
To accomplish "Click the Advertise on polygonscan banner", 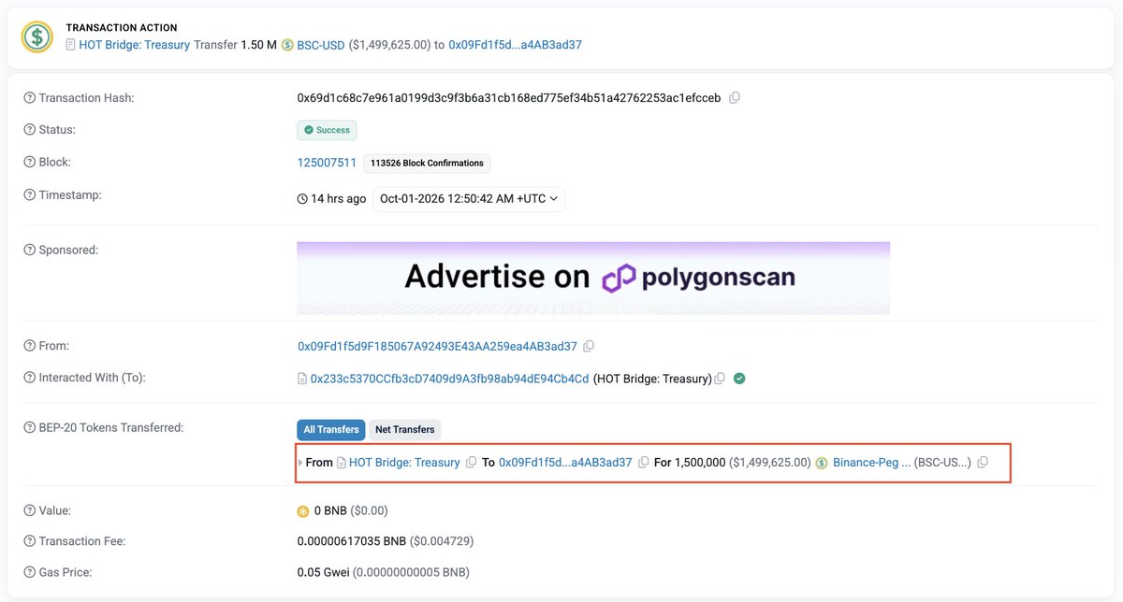I will point(593,278).
